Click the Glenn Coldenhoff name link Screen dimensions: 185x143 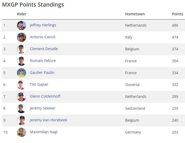45,96
